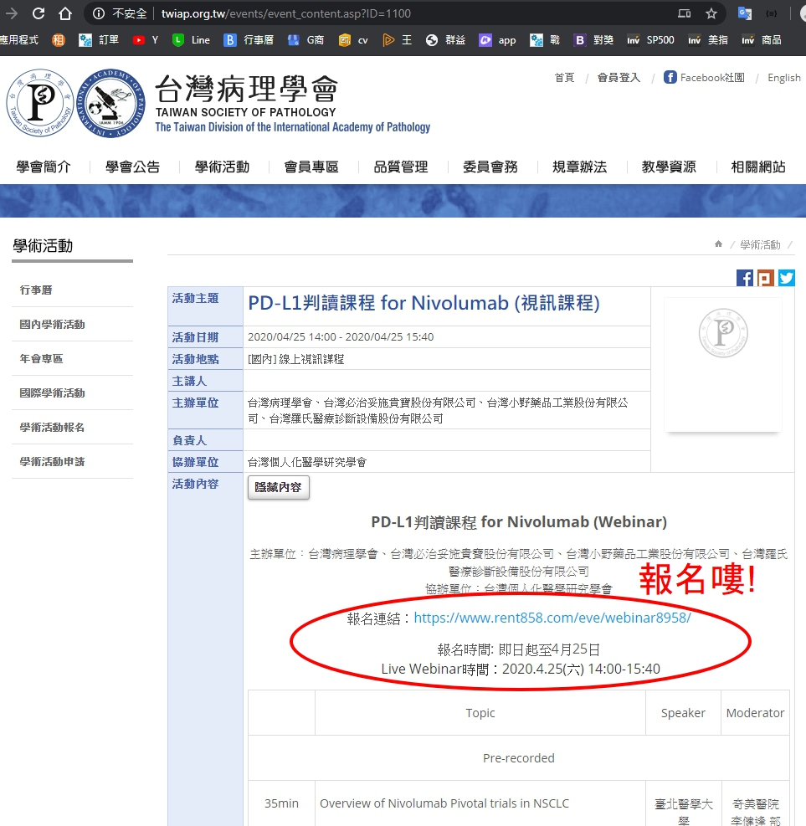Open the 商品 Investing bookmark
Viewport: 806px width, 826px height.
[x=762, y=40]
